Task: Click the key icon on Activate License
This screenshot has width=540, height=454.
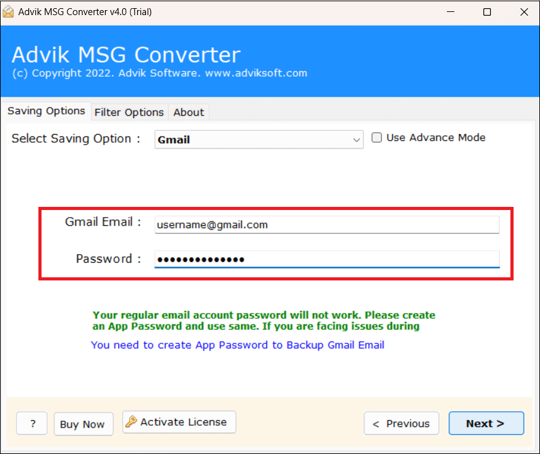Action: tap(131, 421)
